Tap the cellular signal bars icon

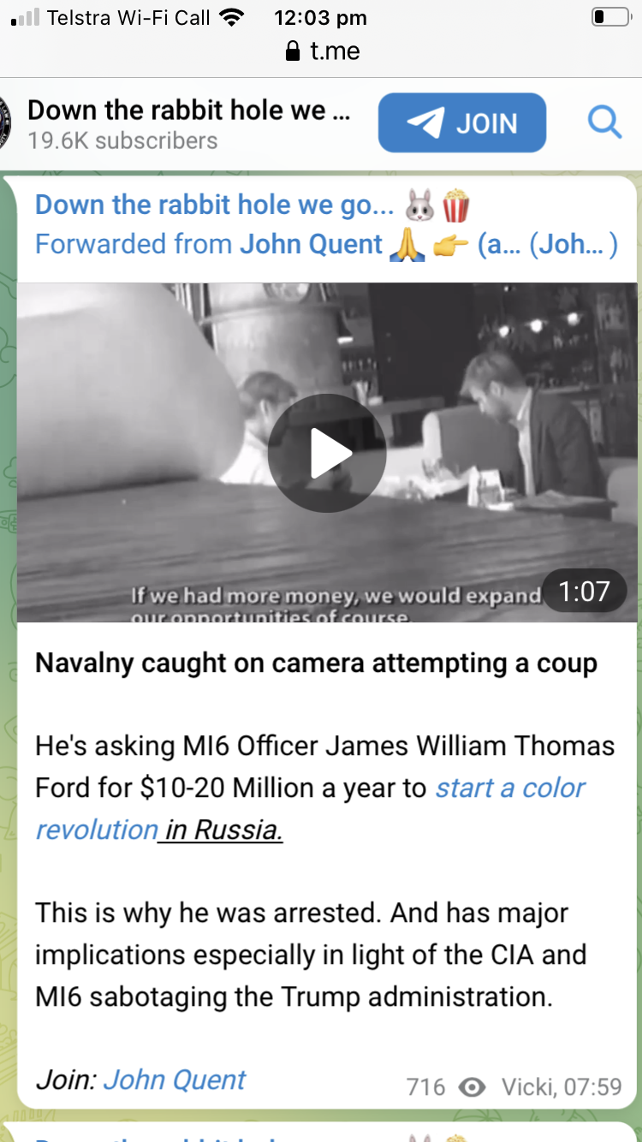click(x=26, y=17)
